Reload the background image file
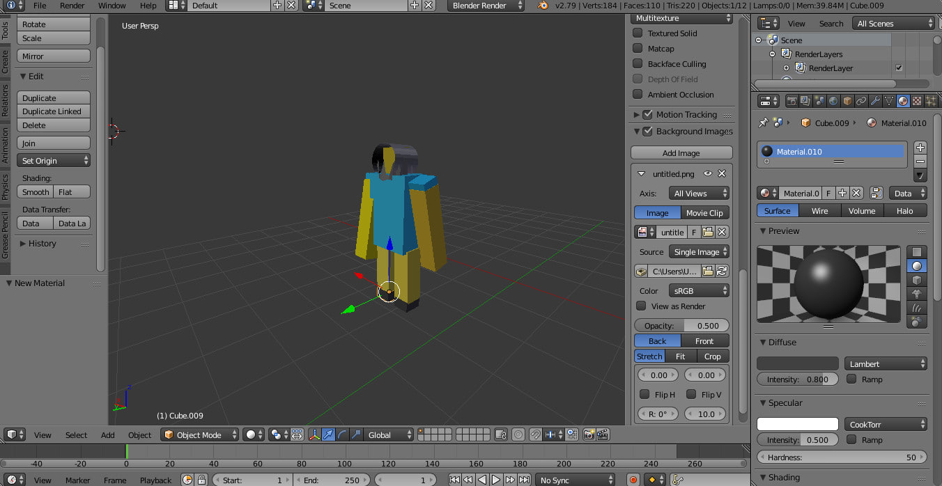This screenshot has width=942, height=486. 722,271
